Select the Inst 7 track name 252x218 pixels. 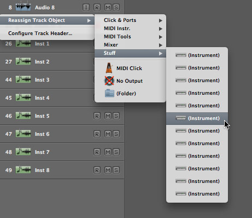(x=42, y=152)
